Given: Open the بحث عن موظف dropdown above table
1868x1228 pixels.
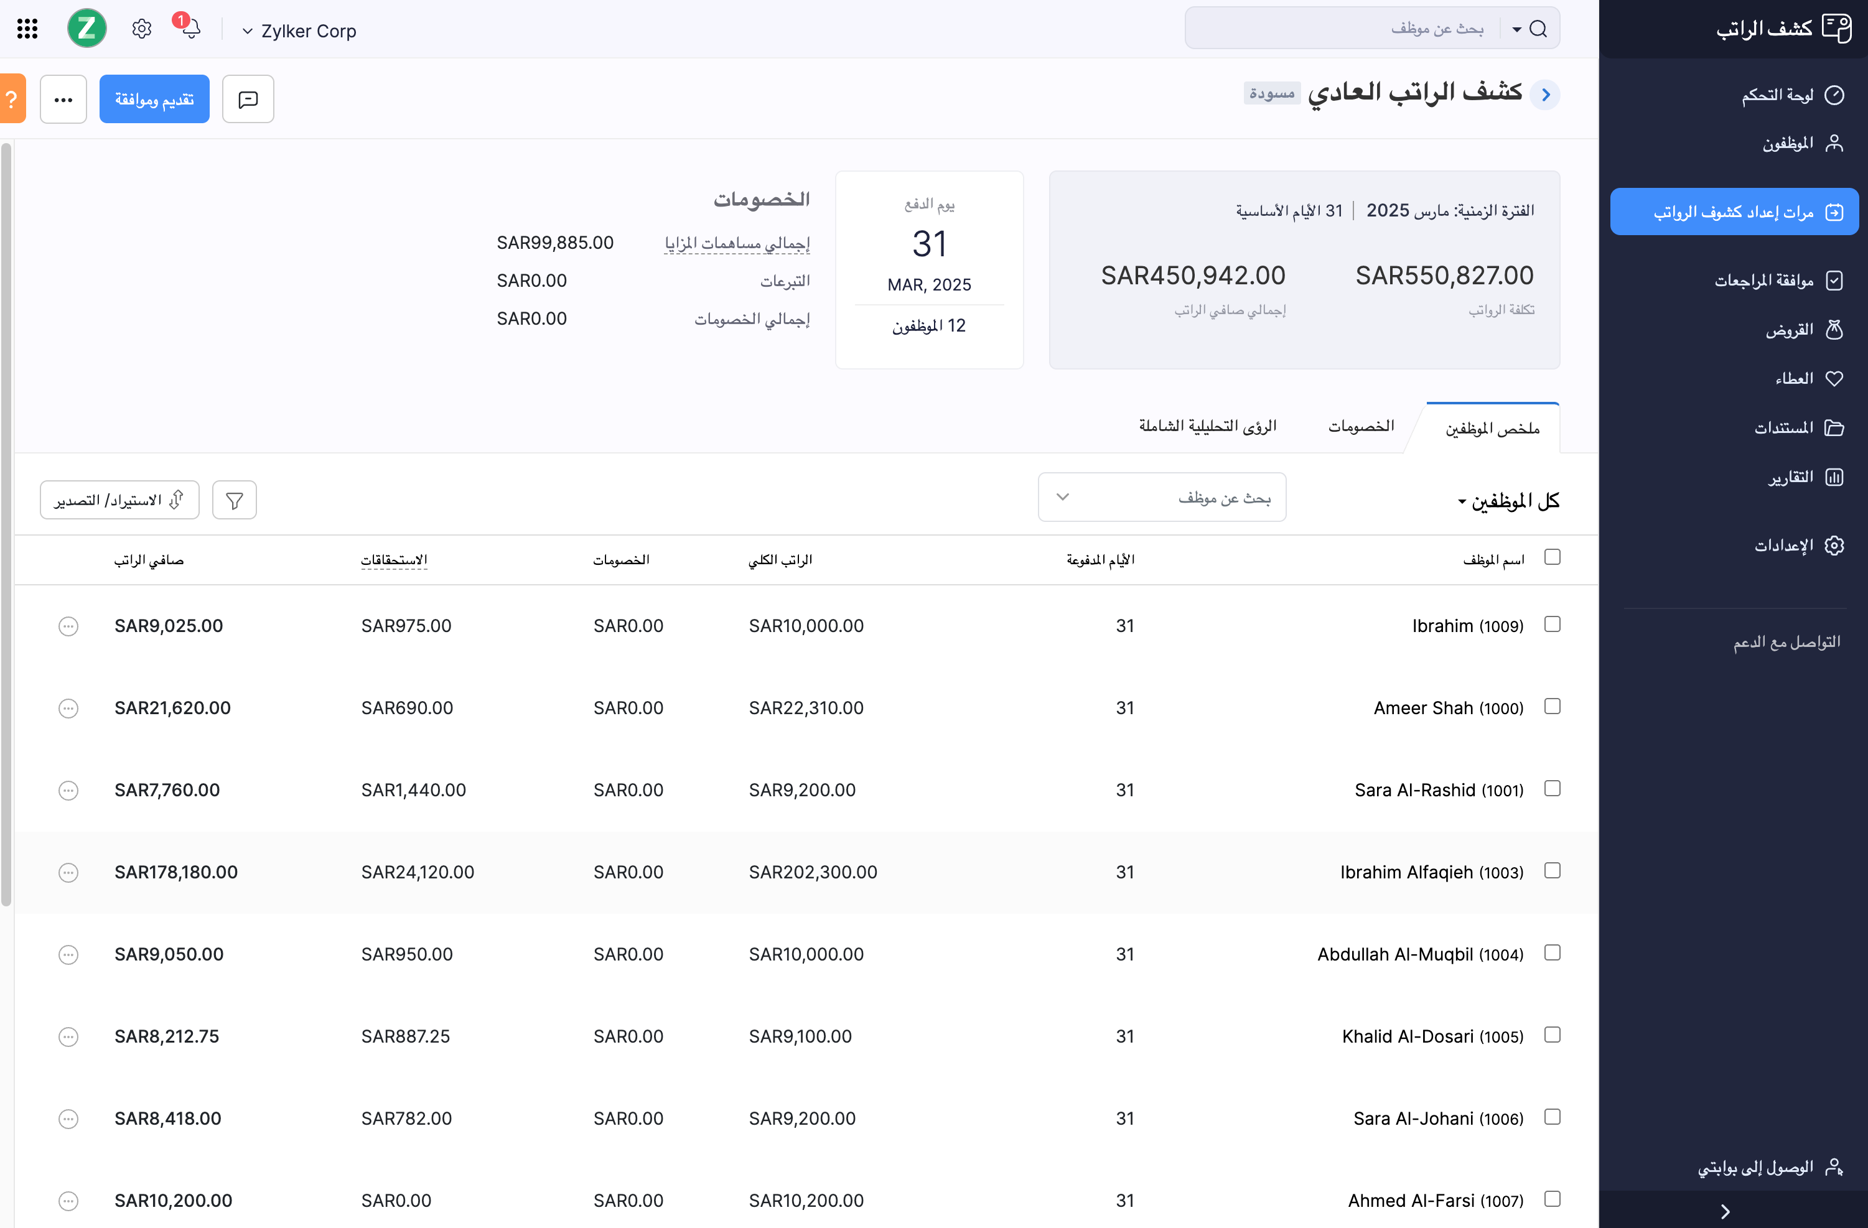Looking at the screenshot, I should point(1162,496).
